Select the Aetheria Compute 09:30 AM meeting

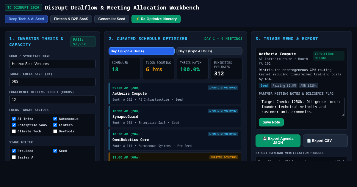[175, 93]
